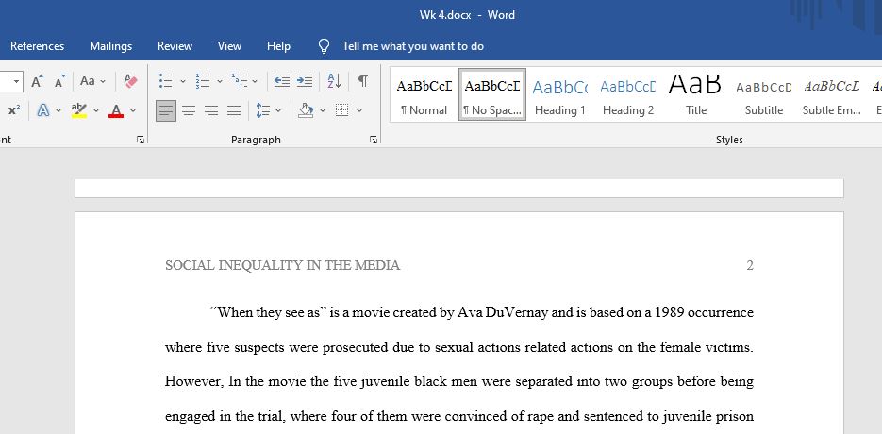Open shading color dropdown arrow
This screenshot has height=434, width=882.
pos(323,111)
